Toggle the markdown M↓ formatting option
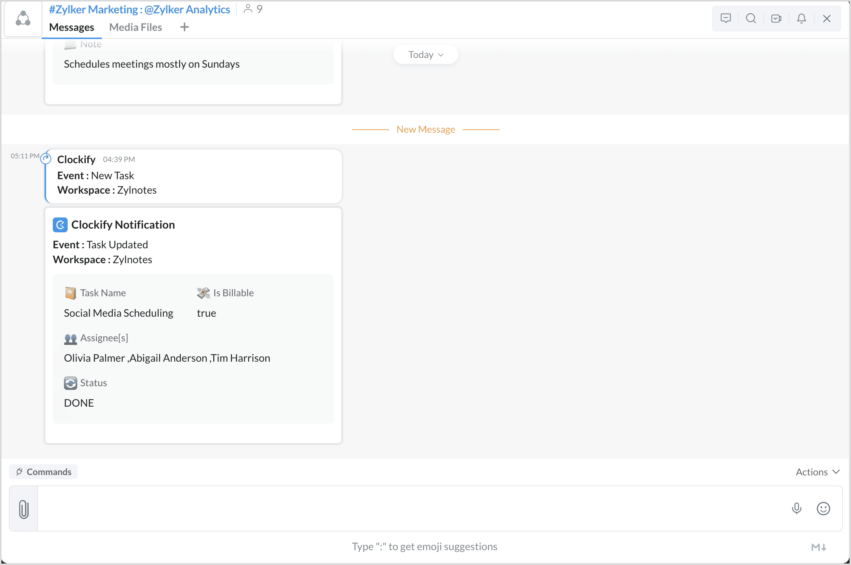The image size is (851, 565). (x=818, y=547)
